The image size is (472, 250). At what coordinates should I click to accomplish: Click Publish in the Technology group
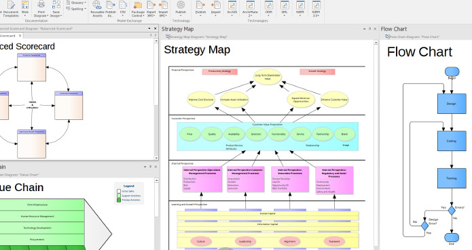tap(181, 8)
